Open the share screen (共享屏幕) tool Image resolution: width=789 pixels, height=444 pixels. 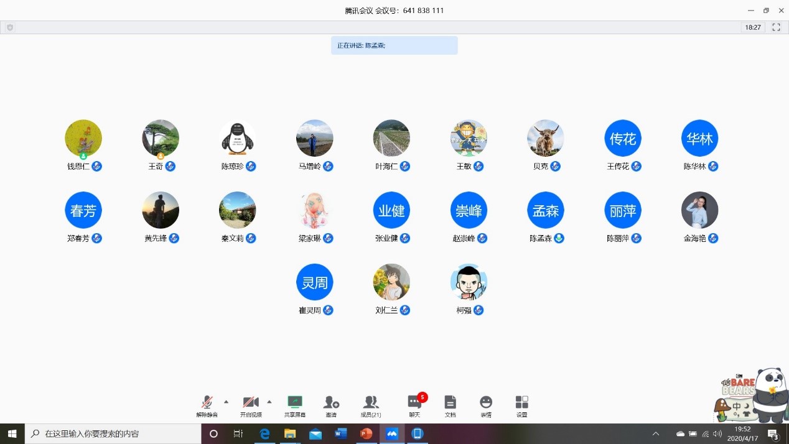tap(294, 406)
